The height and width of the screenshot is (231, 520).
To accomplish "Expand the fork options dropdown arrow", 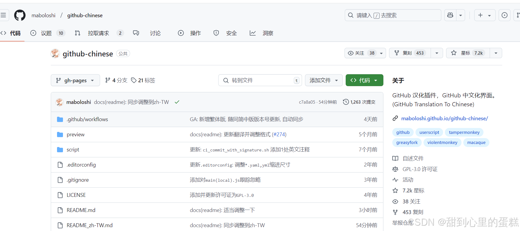I will (437, 53).
